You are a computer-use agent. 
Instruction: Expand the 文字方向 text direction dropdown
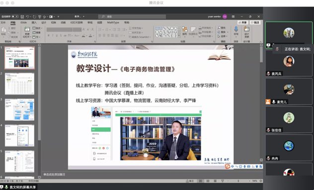click(x=136, y=28)
